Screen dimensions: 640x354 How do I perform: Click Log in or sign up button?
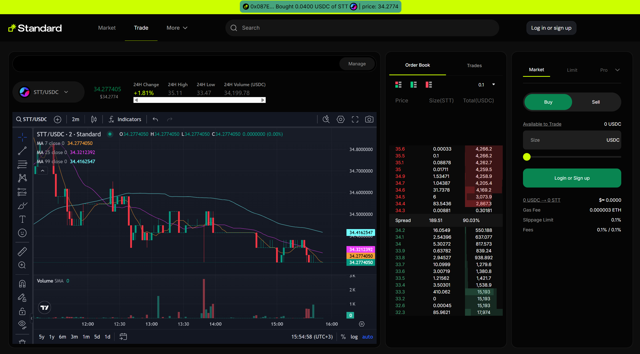coord(551,28)
